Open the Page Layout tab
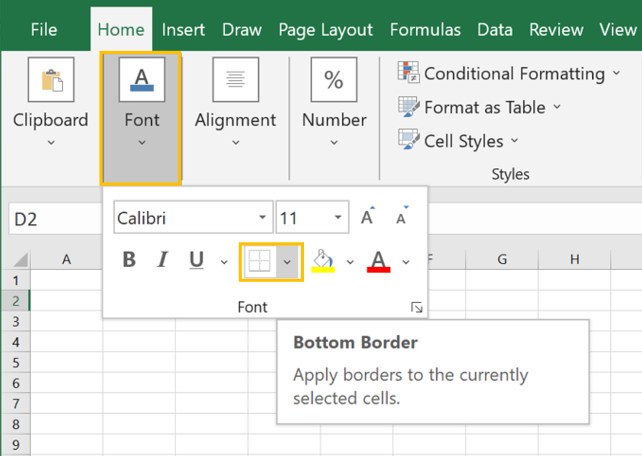This screenshot has width=642, height=456. click(326, 31)
